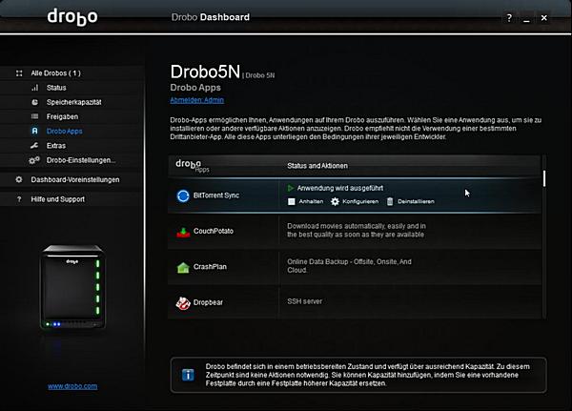
Task: Open Dashboard-Voreinstellungen
Action: 75,179
